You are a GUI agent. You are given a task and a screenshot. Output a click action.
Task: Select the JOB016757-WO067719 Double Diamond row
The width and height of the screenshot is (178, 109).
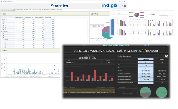(89, 92)
